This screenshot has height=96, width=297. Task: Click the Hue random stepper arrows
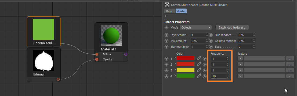(x=254, y=35)
